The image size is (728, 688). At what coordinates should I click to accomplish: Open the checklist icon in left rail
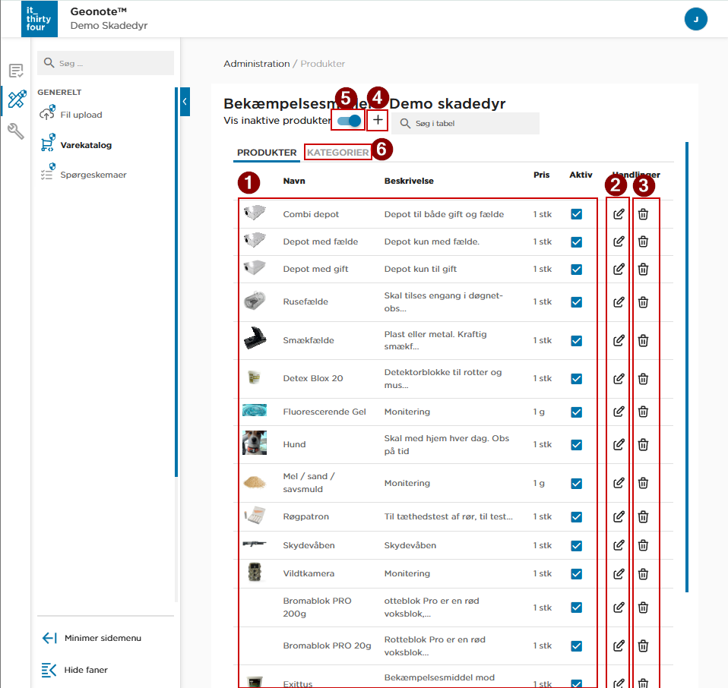pos(16,71)
